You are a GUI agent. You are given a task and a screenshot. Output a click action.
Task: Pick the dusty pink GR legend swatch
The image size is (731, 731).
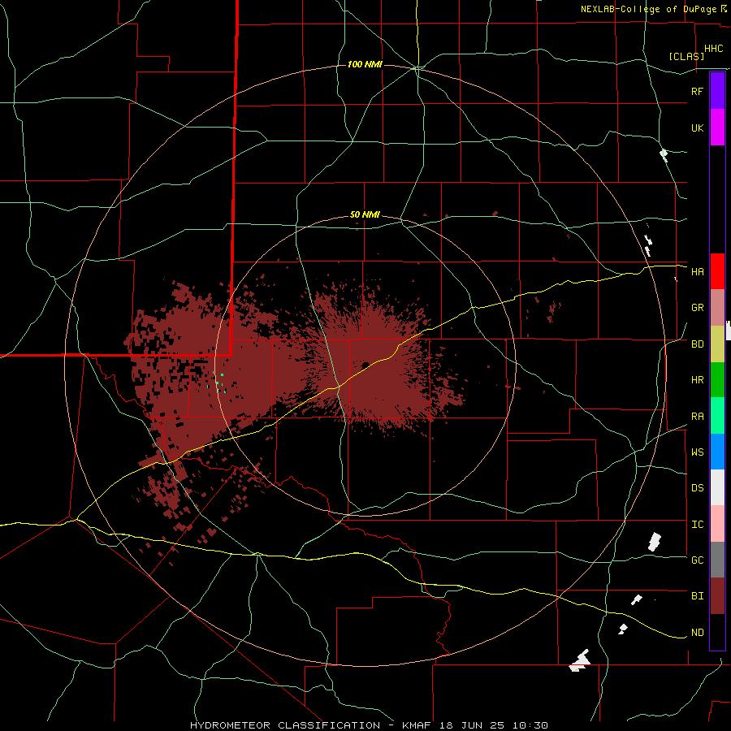tap(717, 308)
